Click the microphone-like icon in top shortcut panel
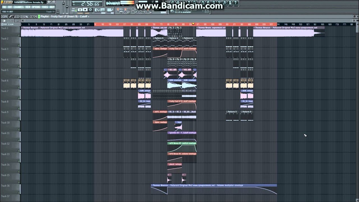 (225, 3)
